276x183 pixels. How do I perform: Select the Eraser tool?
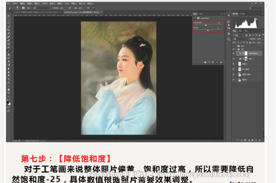[8, 61]
